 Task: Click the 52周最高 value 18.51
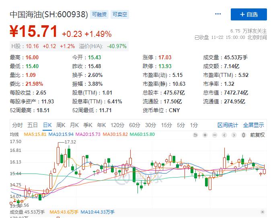(x=43, y=110)
